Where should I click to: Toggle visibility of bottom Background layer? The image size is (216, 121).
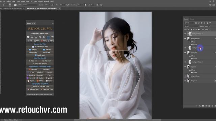tap(185, 81)
